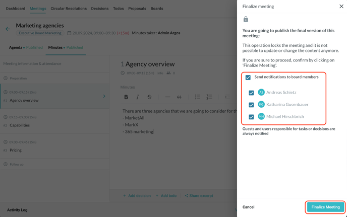
Task: Click the back arrow beside Marketing agencies
Action: coord(8,29)
